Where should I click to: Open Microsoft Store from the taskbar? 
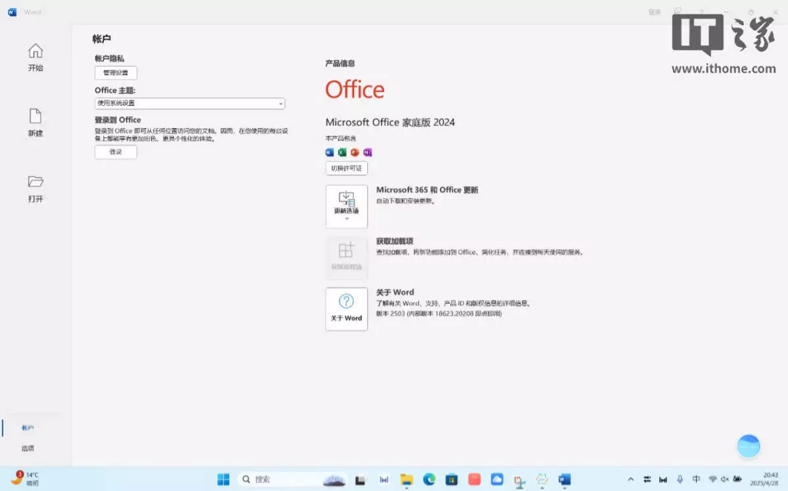(x=452, y=479)
